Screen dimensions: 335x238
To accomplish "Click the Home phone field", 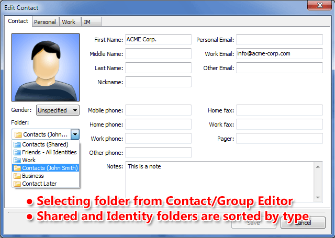I will coord(158,124).
